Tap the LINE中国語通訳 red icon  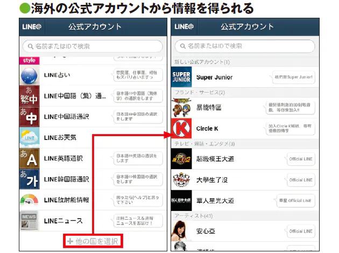coord(30,117)
